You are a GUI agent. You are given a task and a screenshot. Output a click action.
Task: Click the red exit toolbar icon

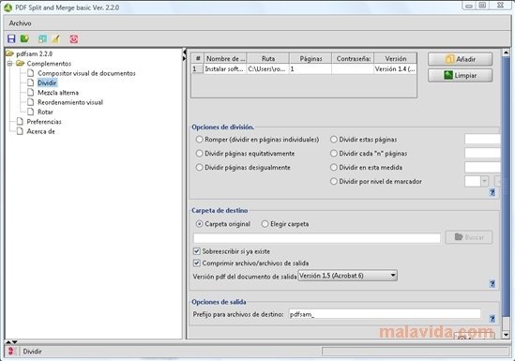coord(73,39)
